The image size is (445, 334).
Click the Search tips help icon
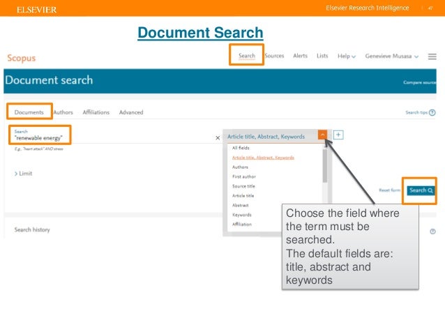tap(432, 113)
